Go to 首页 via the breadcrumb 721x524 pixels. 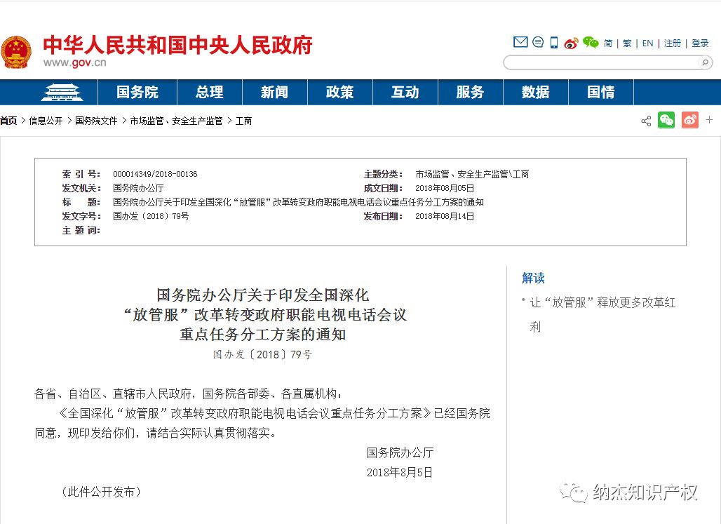[8, 121]
